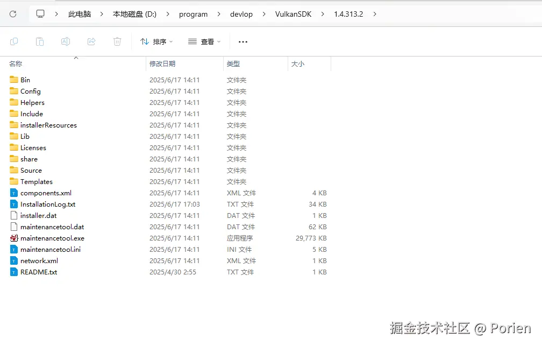Click the README.txt file icon
This screenshot has width=542, height=346.
tap(14, 272)
